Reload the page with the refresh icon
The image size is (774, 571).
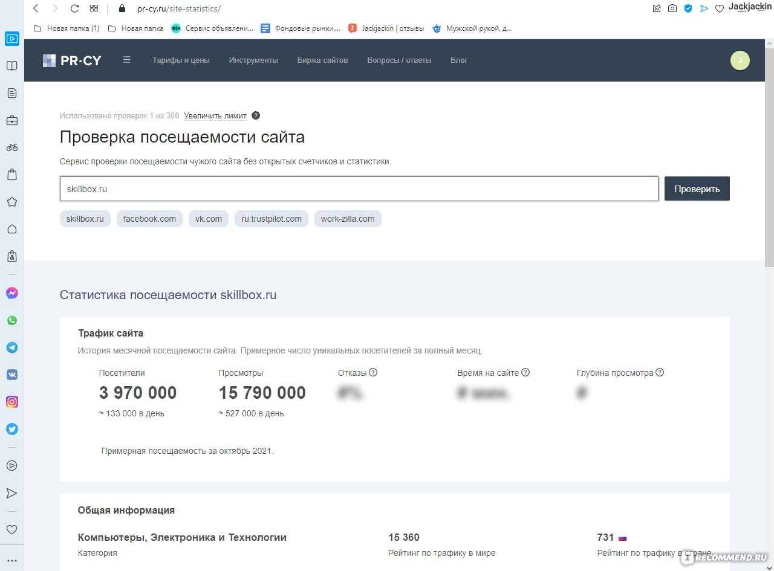74,8
